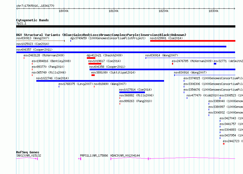Screen dimensions: 243x174
Task: Click the esv1984816 (Bentley2008) label
Action: pos(51,61)
